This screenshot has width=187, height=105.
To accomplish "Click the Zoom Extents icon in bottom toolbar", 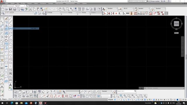I will coord(145,96).
